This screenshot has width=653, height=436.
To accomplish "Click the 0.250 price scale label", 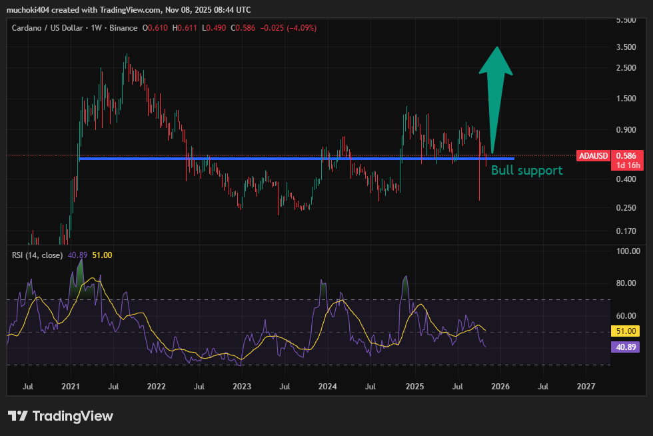I will coord(626,208).
